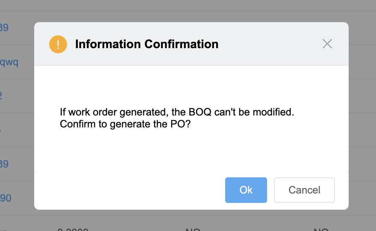Click the middle NO cell in bottom row
Viewport: 376px width, 231px height.
(x=193, y=229)
